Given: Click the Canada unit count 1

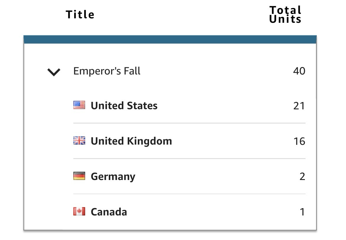Looking at the screenshot, I should pos(302,212).
